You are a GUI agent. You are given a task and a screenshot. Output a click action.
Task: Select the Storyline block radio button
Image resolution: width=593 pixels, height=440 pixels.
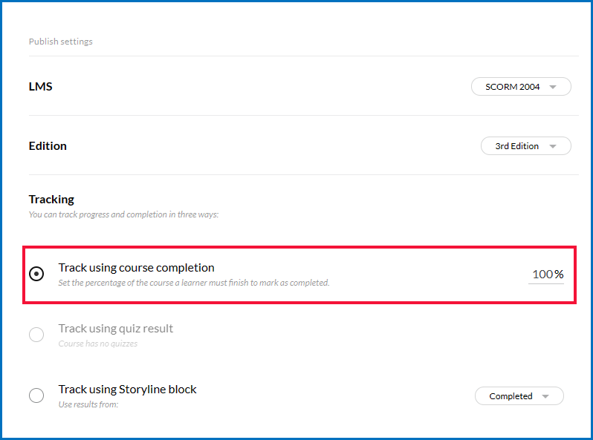click(36, 395)
